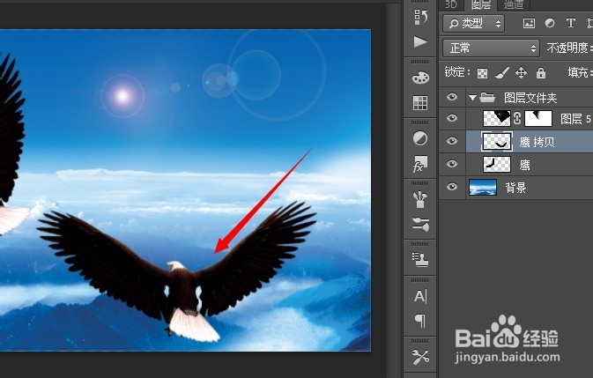
Task: Switch to the 图层 tab
Action: click(x=481, y=4)
